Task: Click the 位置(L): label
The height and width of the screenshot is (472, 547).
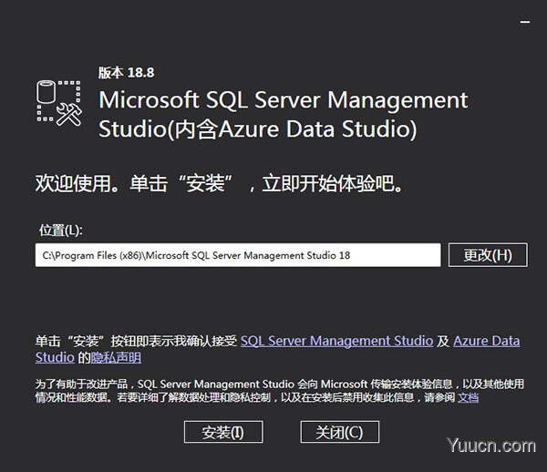Action: pyautogui.click(x=61, y=230)
